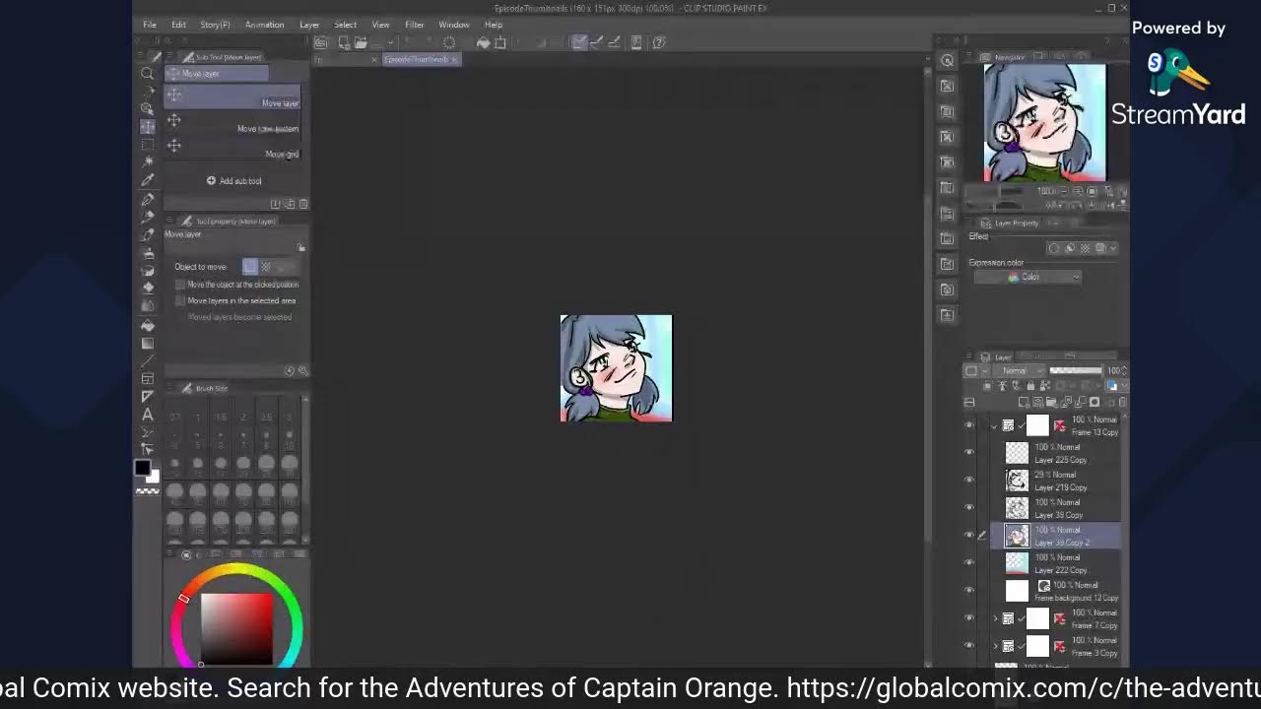Click the black main color swatch

pos(143,469)
